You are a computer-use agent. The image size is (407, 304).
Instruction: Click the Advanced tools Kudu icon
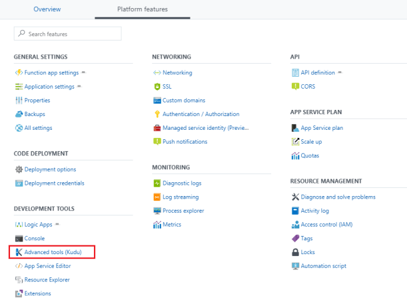coord(19,252)
